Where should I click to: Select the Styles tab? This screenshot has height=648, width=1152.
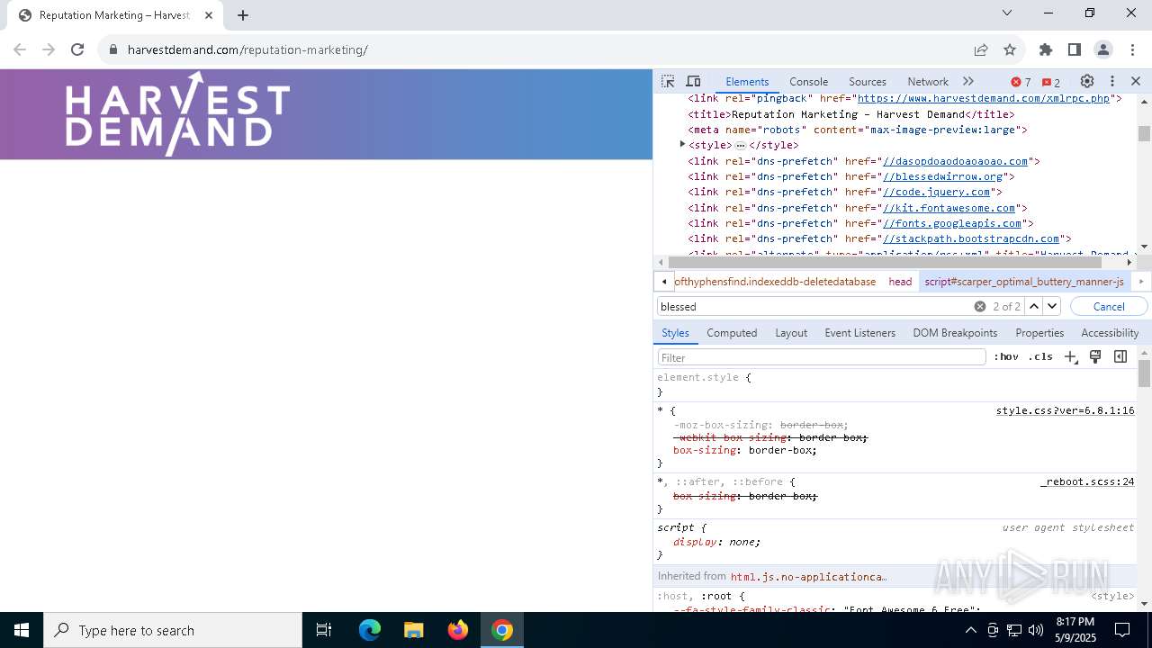click(675, 332)
